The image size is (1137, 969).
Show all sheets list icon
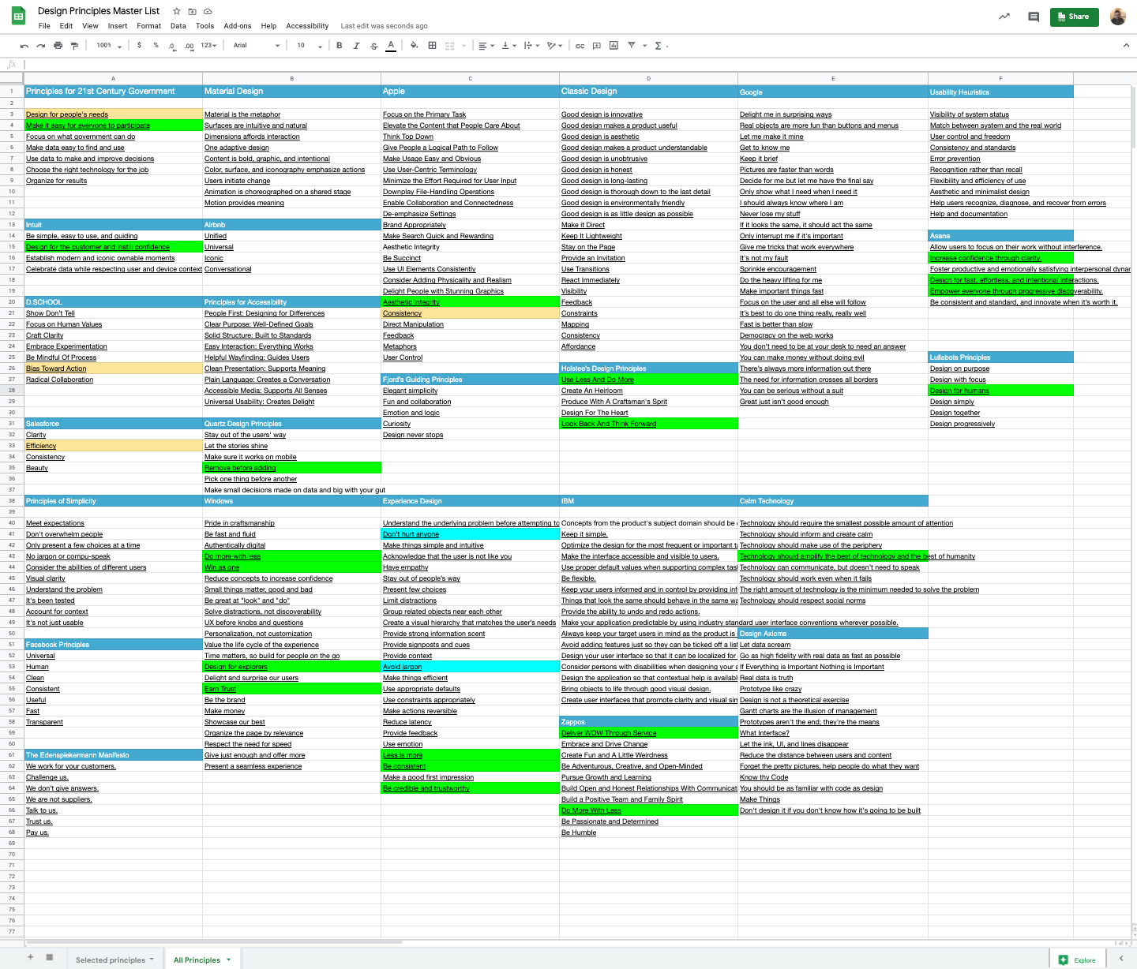[x=49, y=957]
